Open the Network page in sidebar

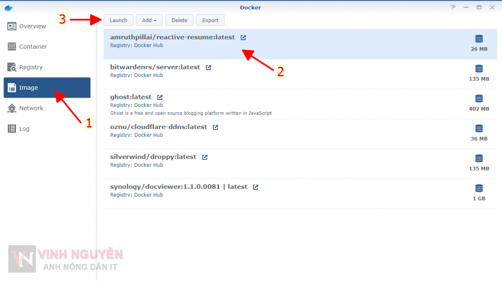click(x=31, y=108)
